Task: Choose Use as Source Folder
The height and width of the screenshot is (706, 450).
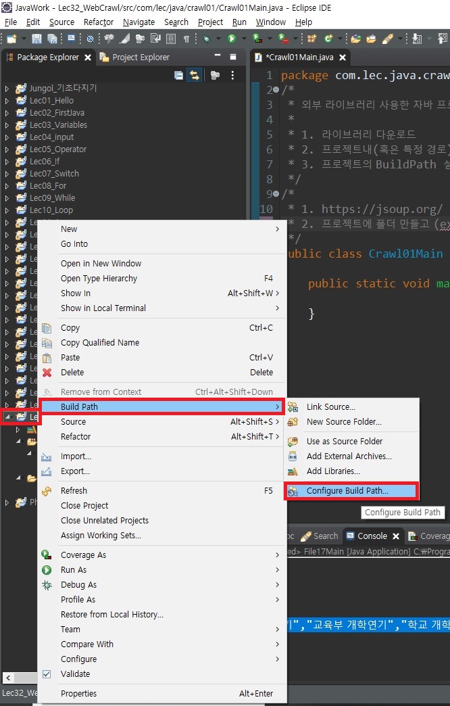Action: tap(352, 441)
